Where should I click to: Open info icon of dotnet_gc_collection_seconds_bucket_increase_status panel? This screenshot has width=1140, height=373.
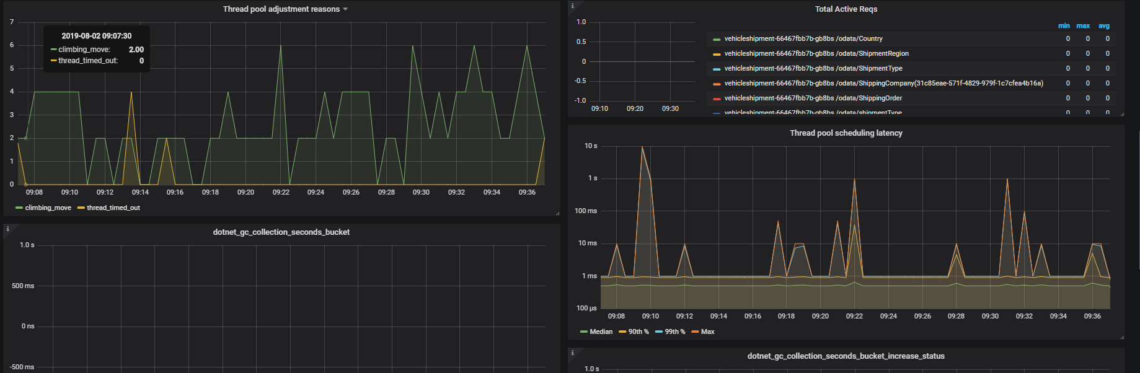(572, 353)
